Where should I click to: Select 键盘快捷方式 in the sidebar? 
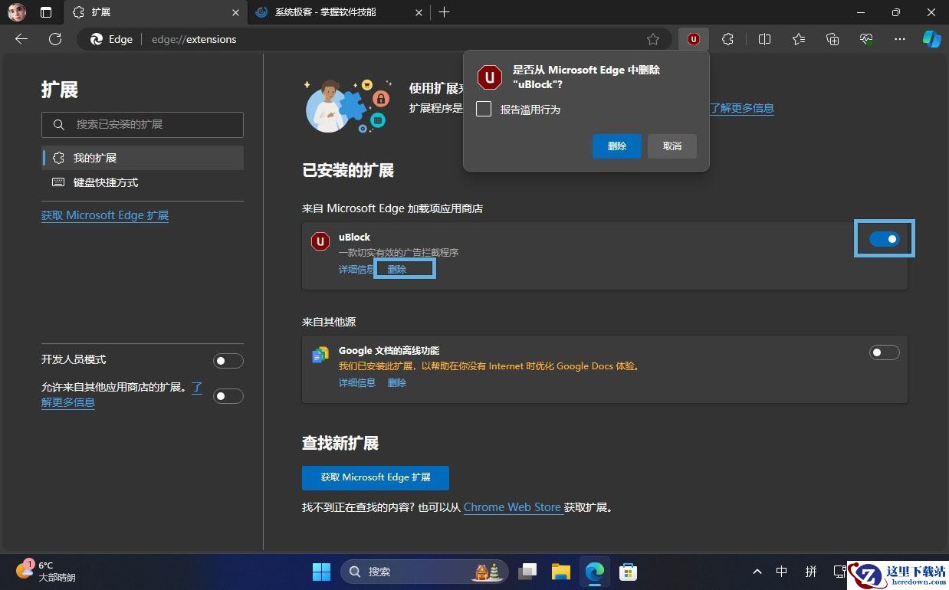tap(143, 182)
